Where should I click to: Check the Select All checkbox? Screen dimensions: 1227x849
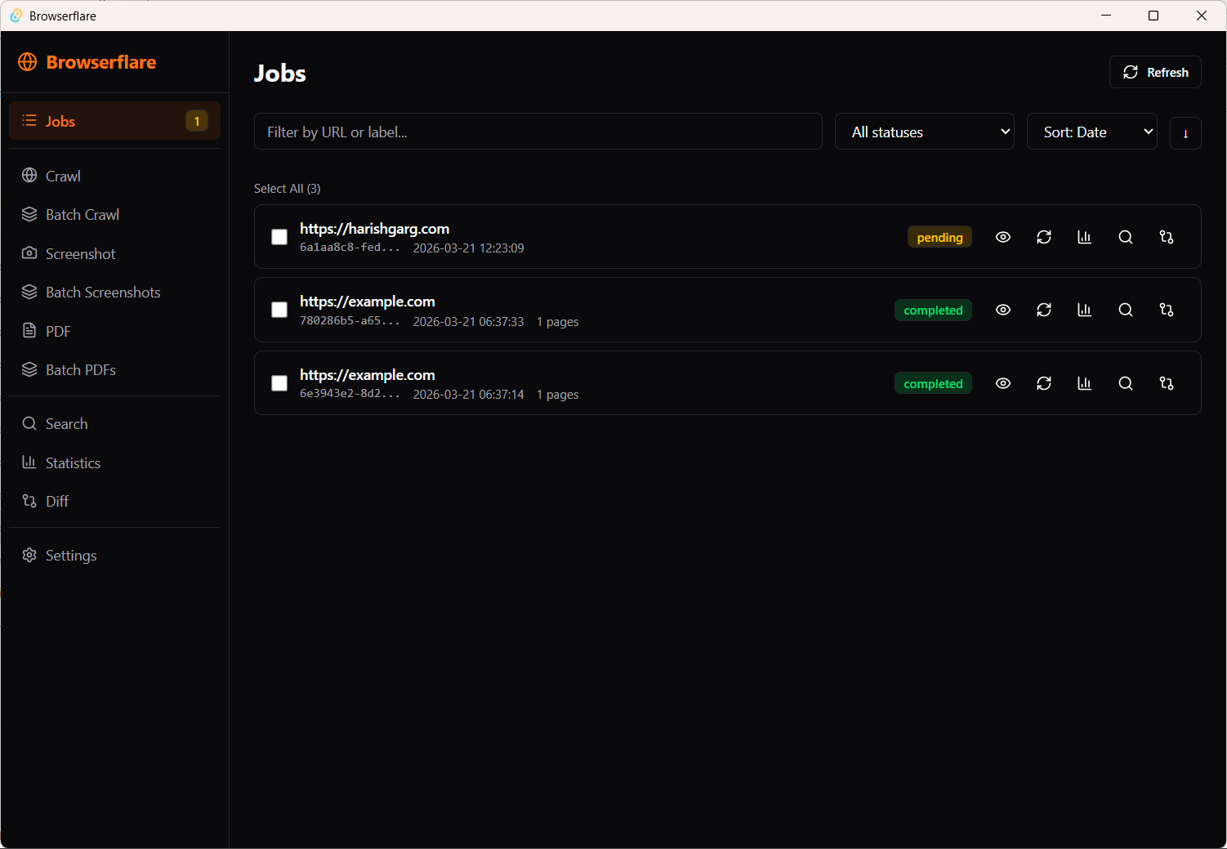tap(287, 188)
